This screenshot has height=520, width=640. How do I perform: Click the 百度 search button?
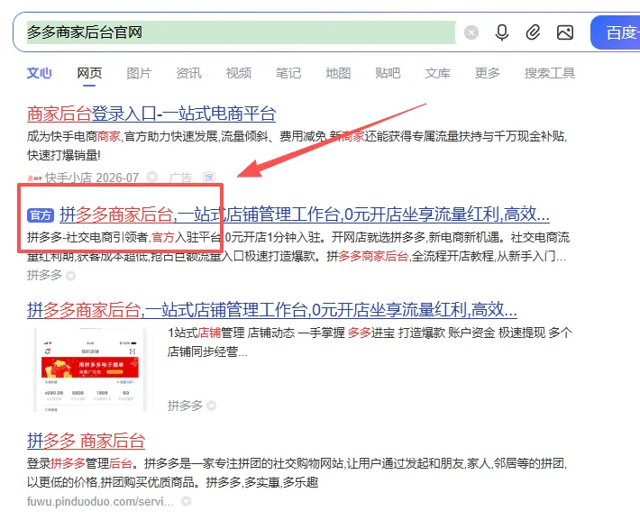coord(616,32)
